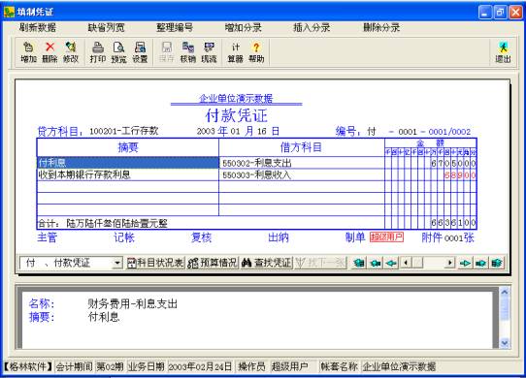
Task: Click the voucher number 0001/0002 text
Action: click(x=449, y=132)
